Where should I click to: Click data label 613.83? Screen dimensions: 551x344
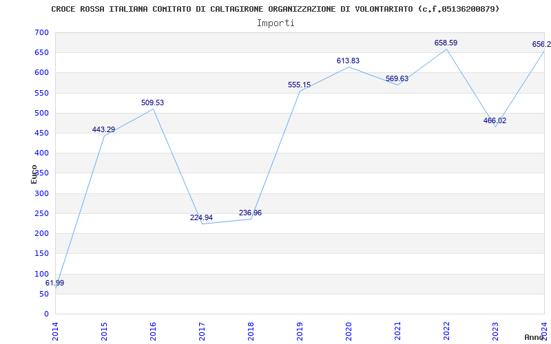(x=349, y=61)
